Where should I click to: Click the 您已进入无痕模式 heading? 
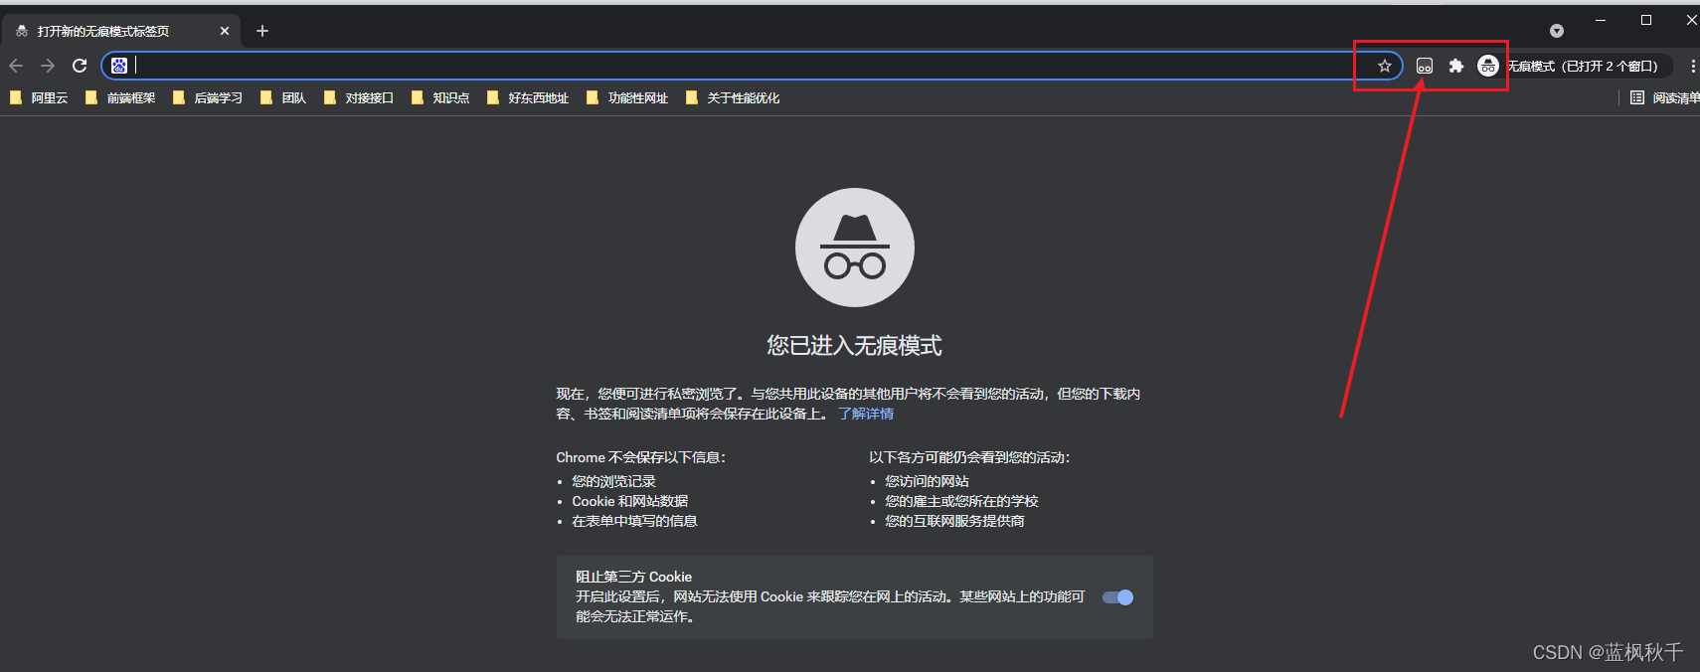click(855, 345)
